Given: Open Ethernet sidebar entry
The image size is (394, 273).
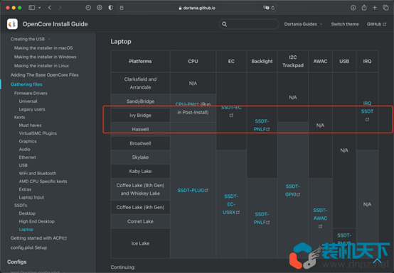Looking at the screenshot, I should (x=28, y=157).
